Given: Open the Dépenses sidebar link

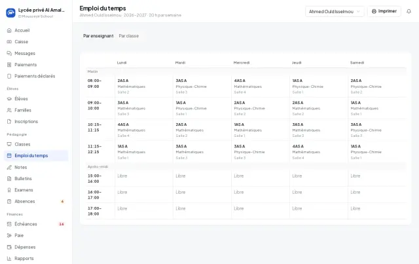Looking at the screenshot, I should 36,247.
